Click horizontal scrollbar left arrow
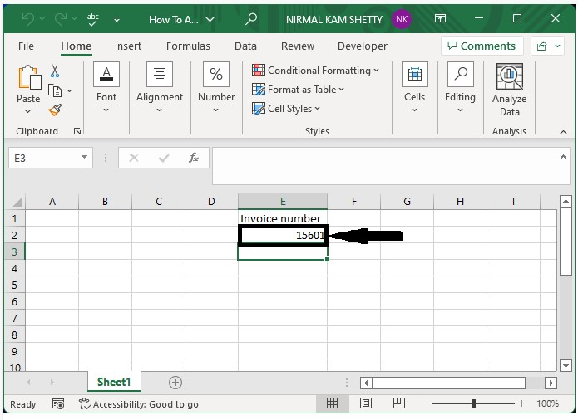The width and height of the screenshot is (578, 420). click(366, 383)
